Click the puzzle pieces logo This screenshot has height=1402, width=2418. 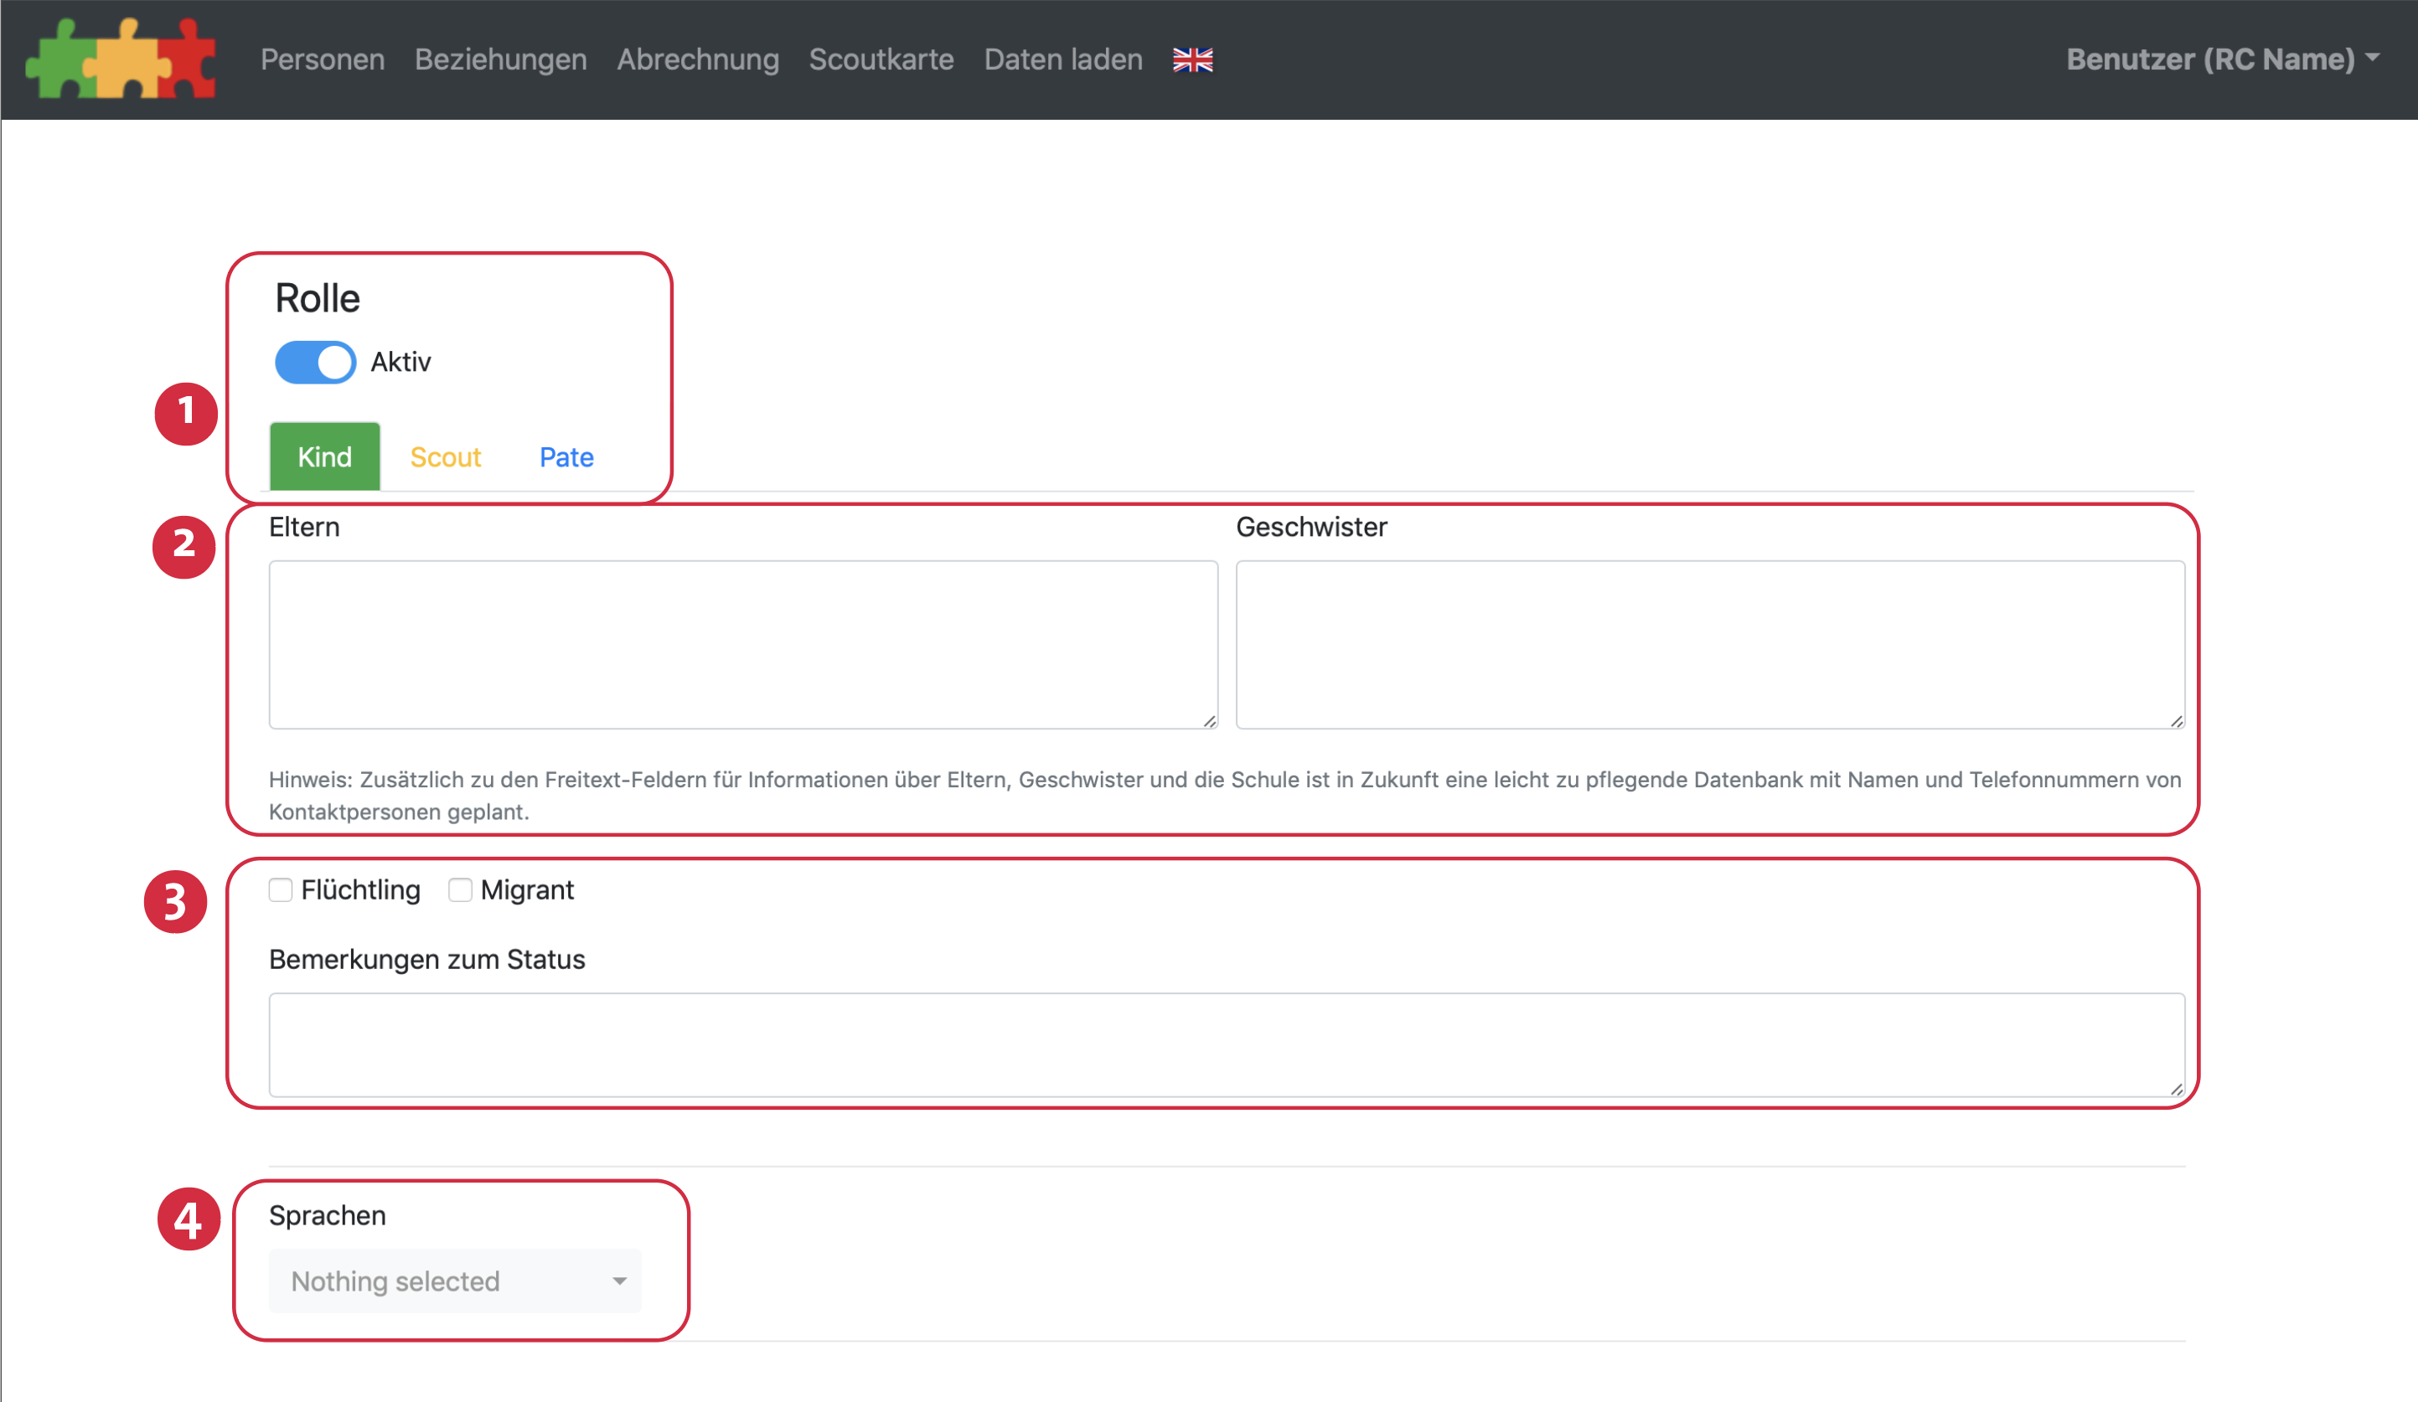coord(121,59)
